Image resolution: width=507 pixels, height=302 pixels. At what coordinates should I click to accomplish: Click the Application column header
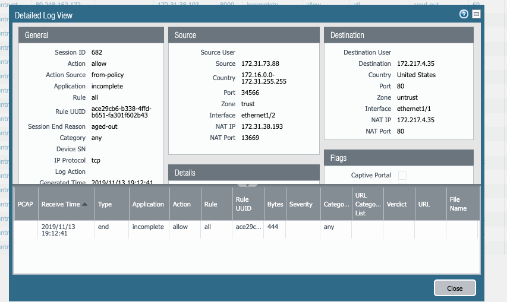pos(148,204)
